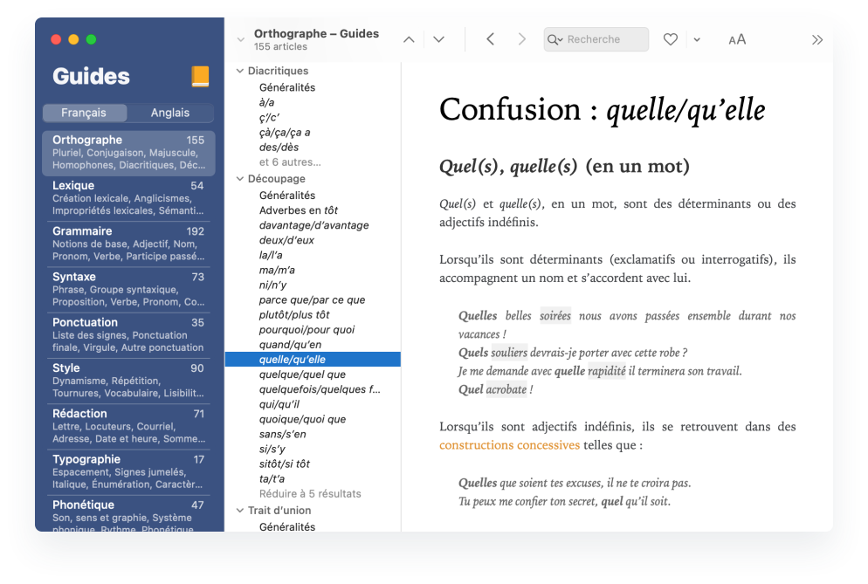
Task: Navigate forward with right arrow
Action: 522,39
